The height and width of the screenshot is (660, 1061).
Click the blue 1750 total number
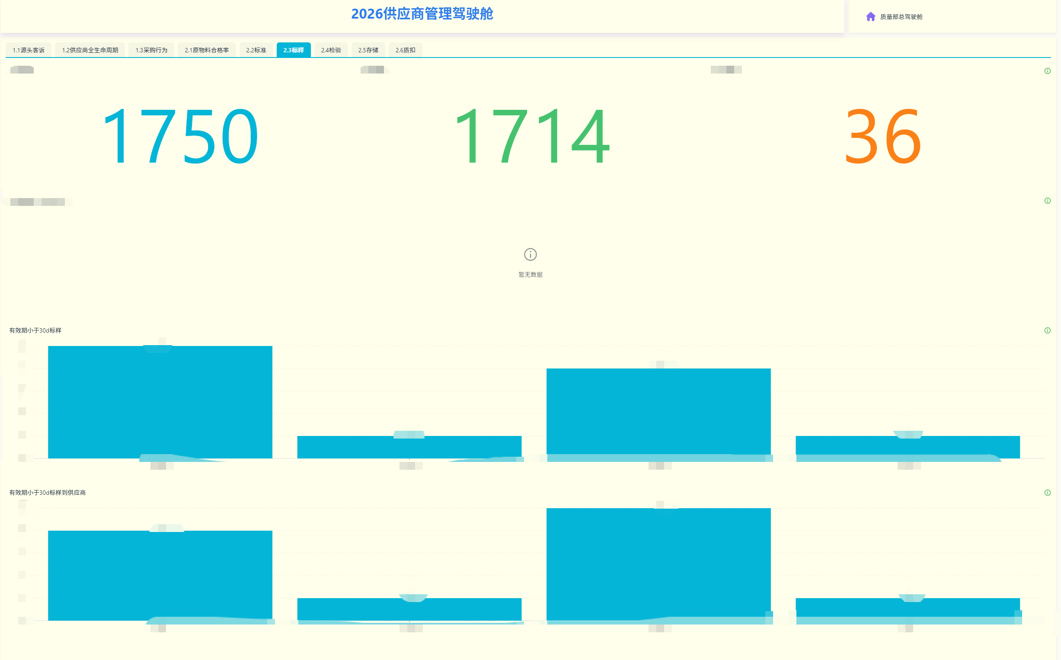181,136
